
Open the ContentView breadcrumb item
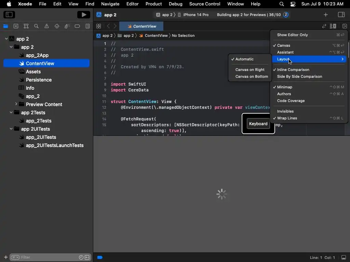(x=153, y=35)
